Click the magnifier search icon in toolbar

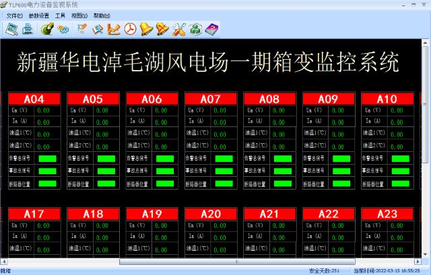(x=98, y=29)
